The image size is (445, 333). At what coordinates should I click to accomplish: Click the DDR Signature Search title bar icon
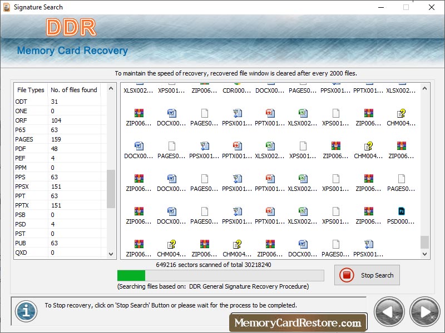[x=7, y=7]
